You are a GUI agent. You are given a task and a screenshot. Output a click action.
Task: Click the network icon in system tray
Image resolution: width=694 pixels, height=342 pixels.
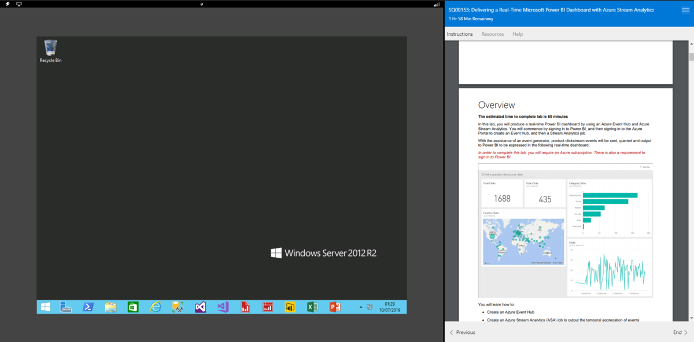click(370, 307)
